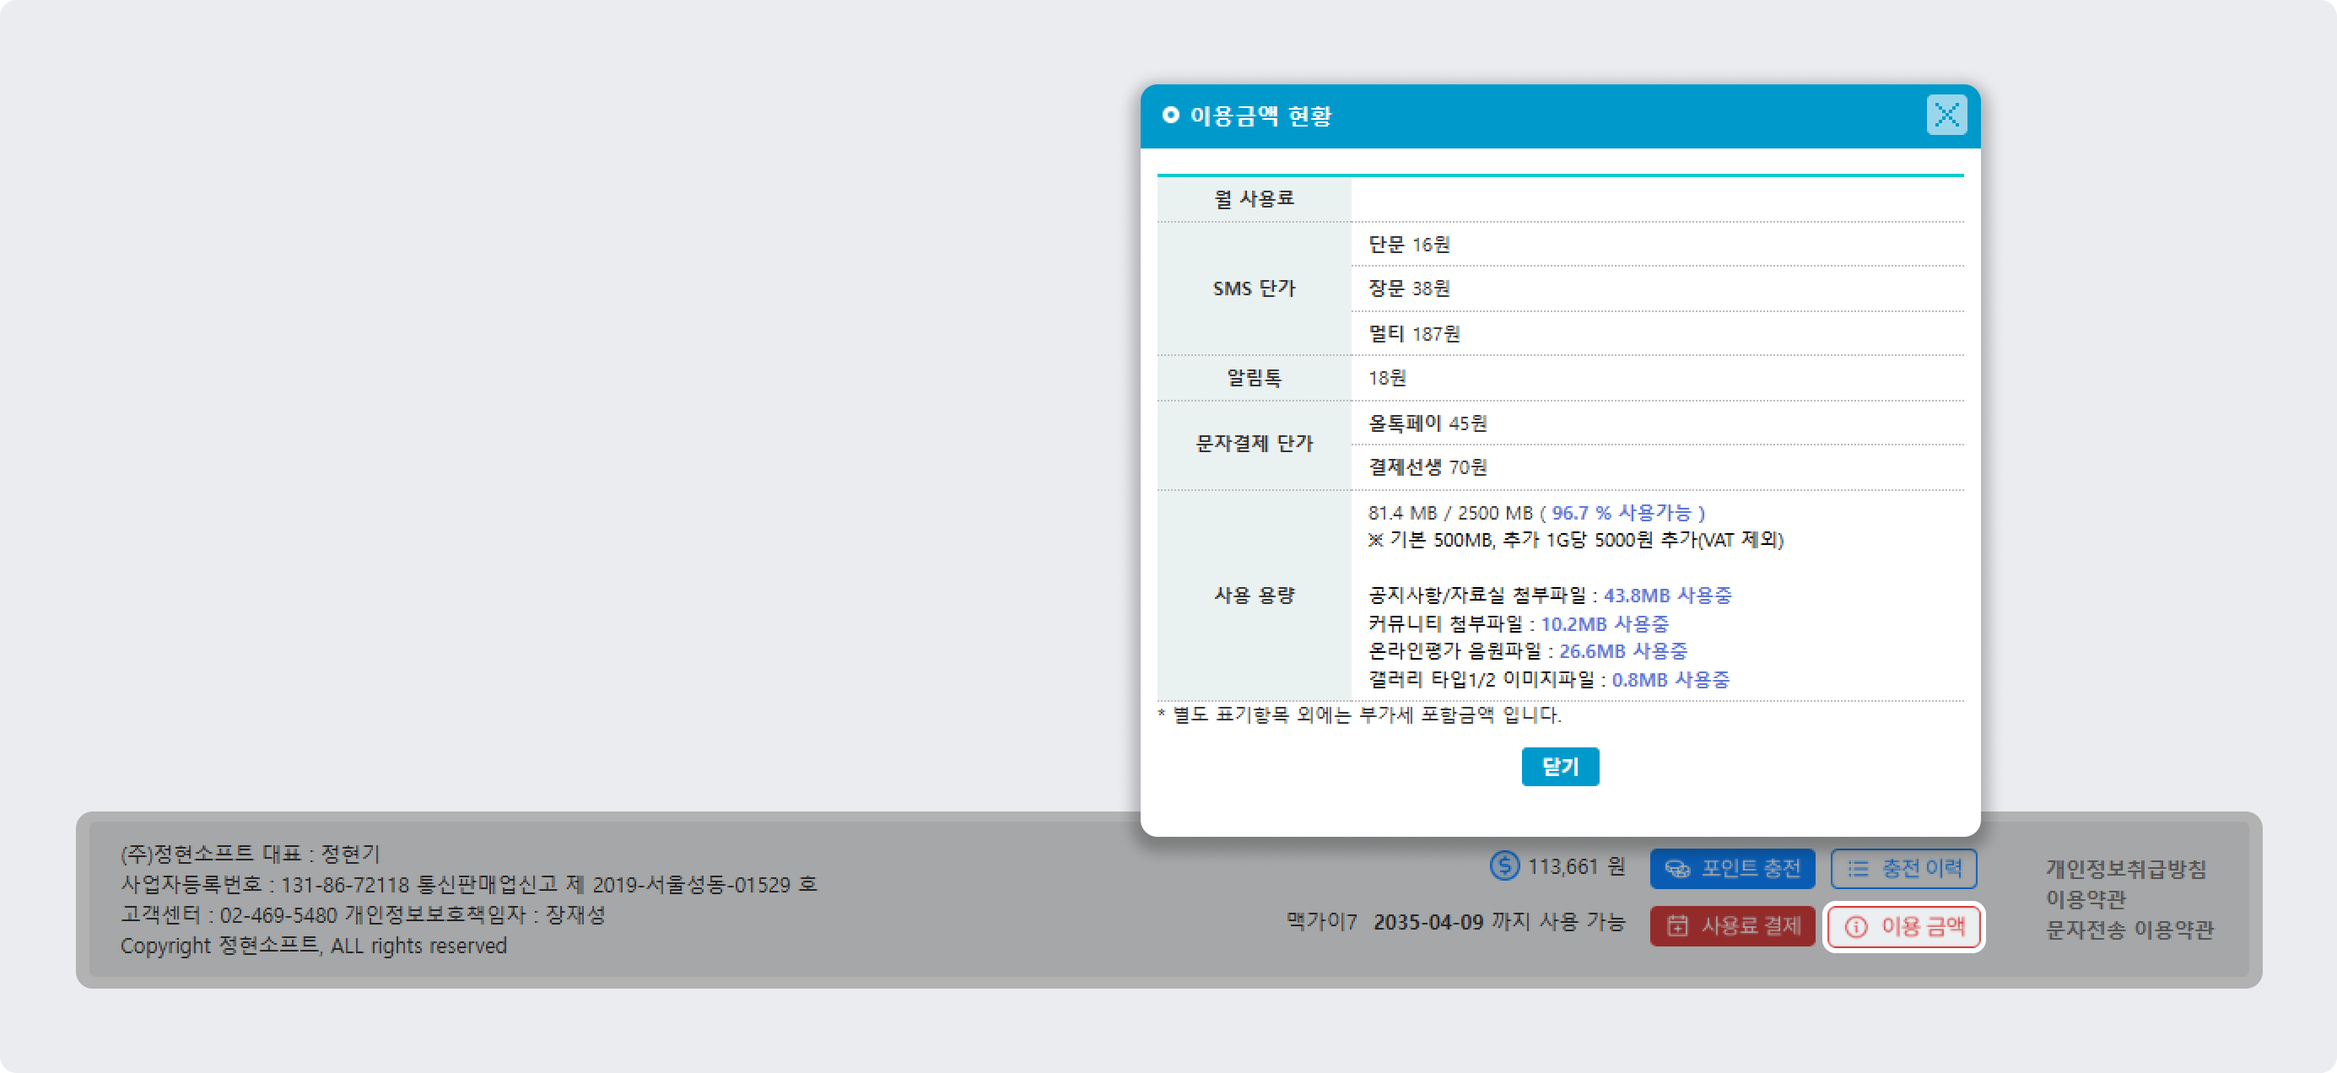This screenshot has height=1073, width=2337.
Task: Click the 113,661 원 balance text
Action: (x=1576, y=866)
